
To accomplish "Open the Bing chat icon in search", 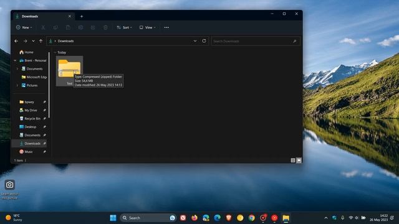I will tap(172, 218).
